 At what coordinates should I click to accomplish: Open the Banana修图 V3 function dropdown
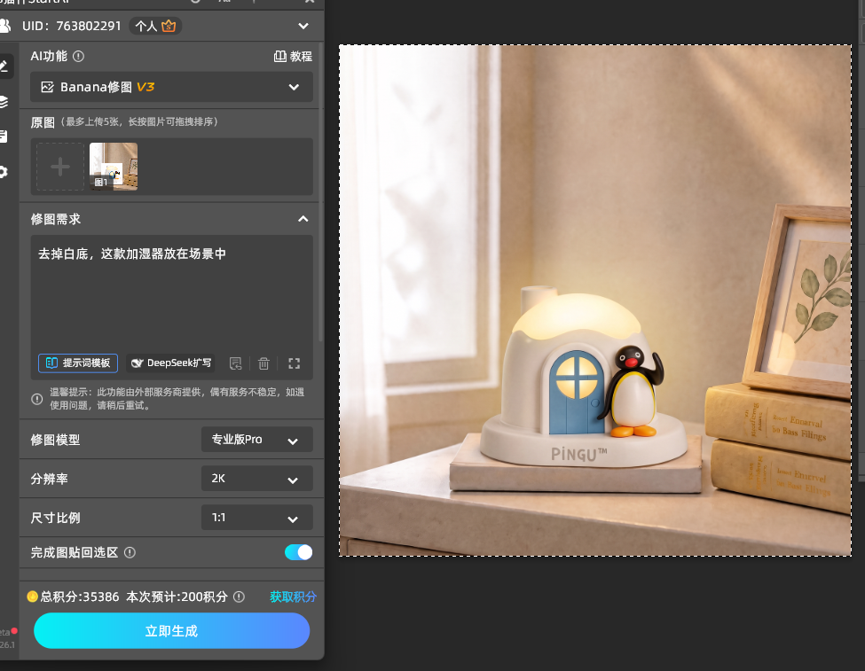[171, 87]
